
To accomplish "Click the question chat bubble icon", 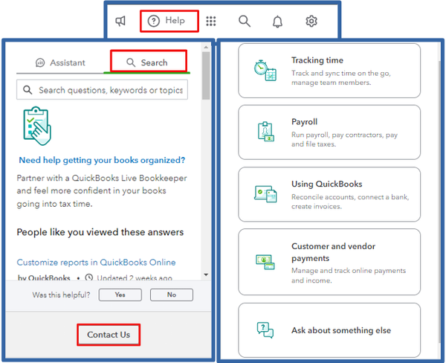I will tap(265, 330).
